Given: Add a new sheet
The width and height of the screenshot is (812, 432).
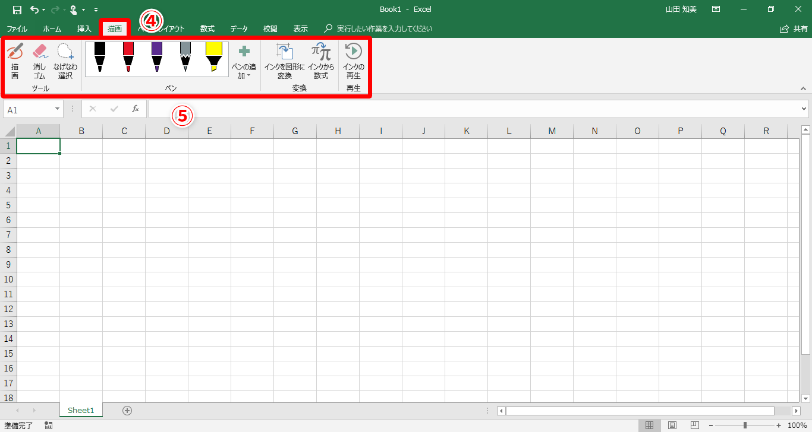Looking at the screenshot, I should (x=127, y=410).
